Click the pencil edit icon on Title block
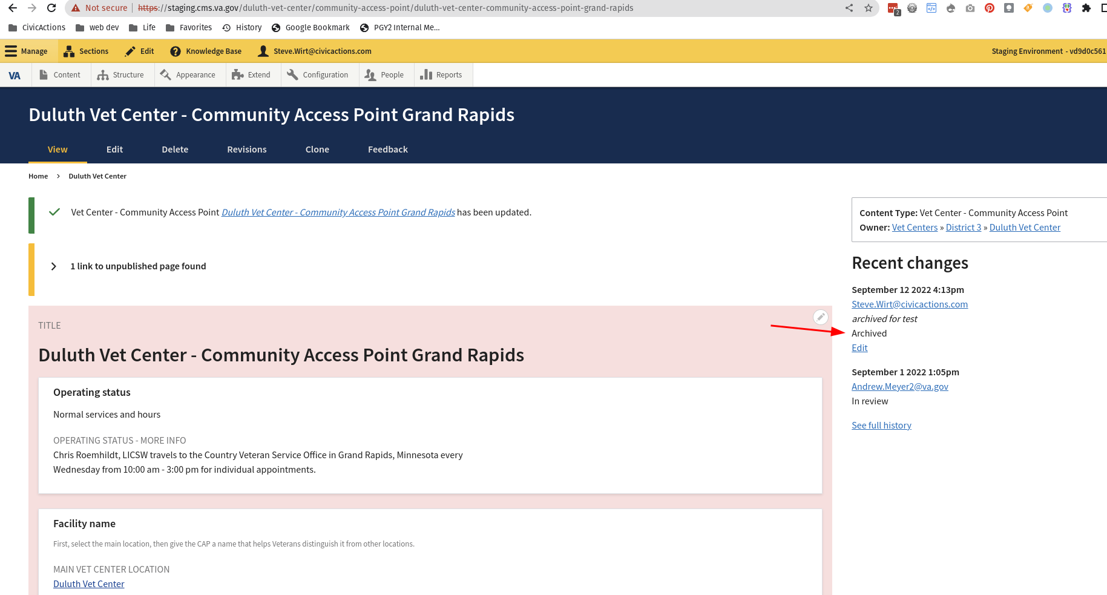 pyautogui.click(x=821, y=317)
